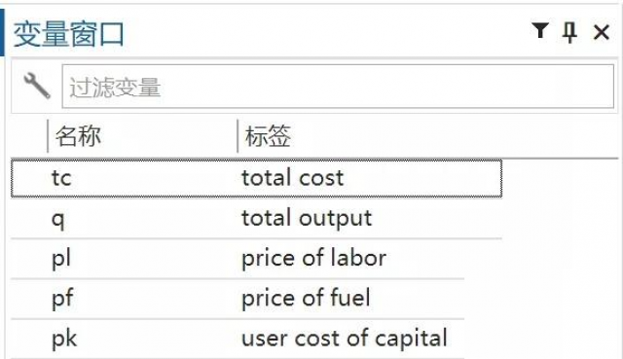The image size is (623, 359).
Task: Select the tc variable name
Action: 61,177
